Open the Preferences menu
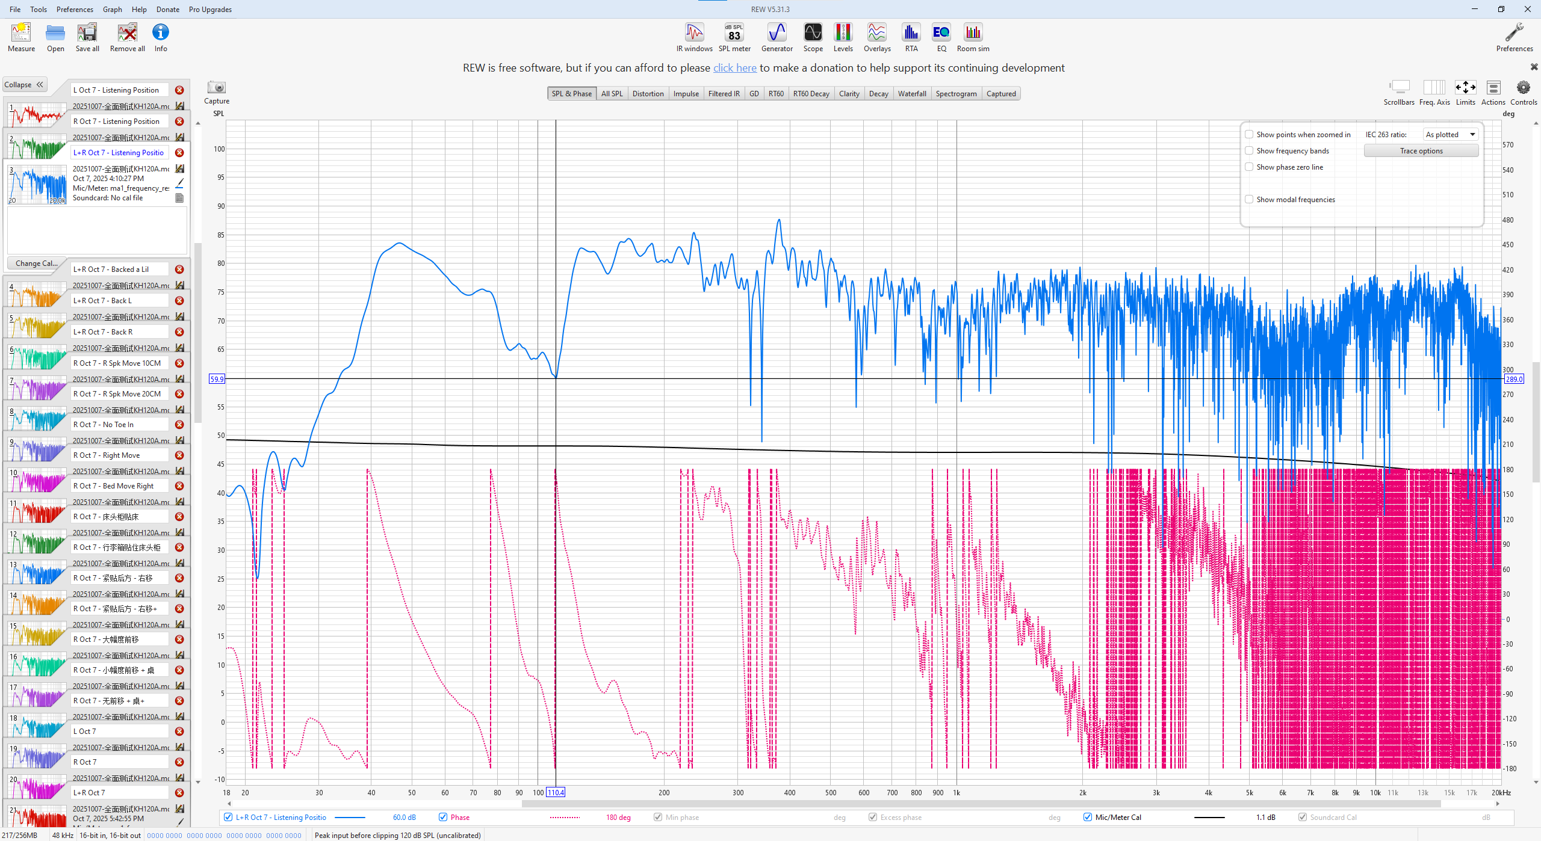1541x841 pixels. pos(75,9)
